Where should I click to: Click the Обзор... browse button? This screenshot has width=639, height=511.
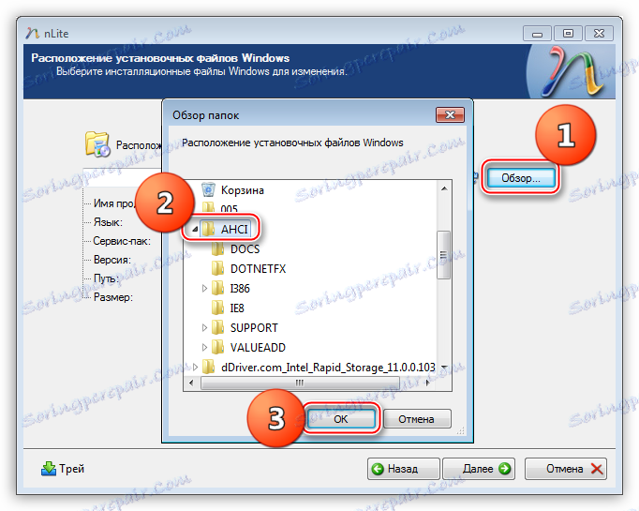tap(521, 178)
